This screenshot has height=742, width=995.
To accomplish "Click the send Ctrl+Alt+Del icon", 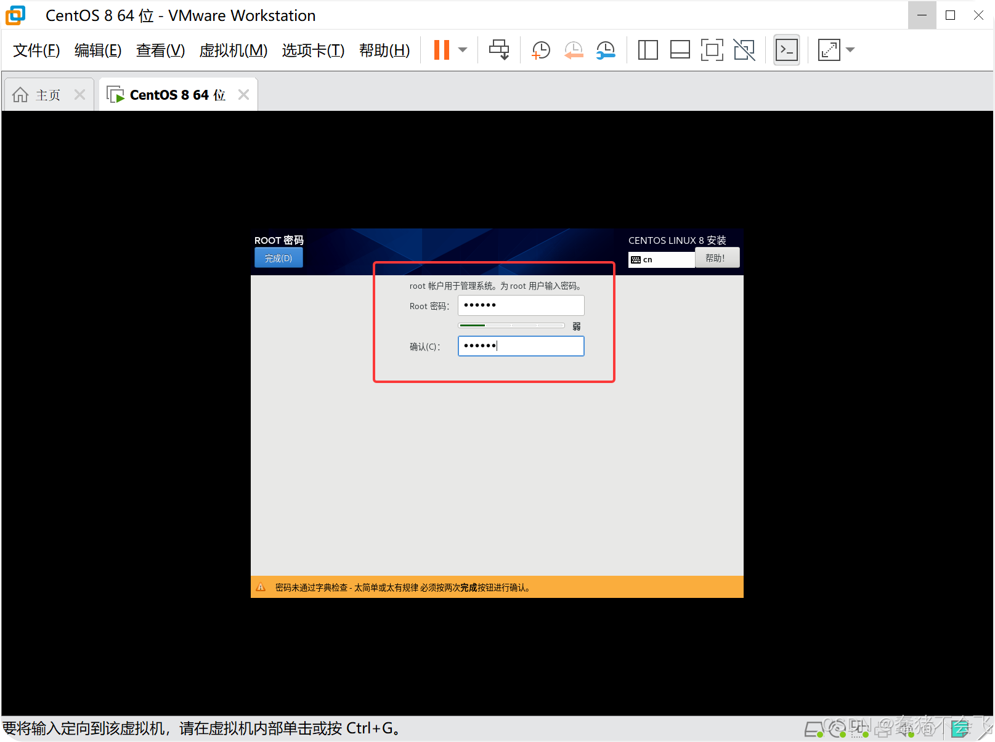I will pyautogui.click(x=499, y=50).
